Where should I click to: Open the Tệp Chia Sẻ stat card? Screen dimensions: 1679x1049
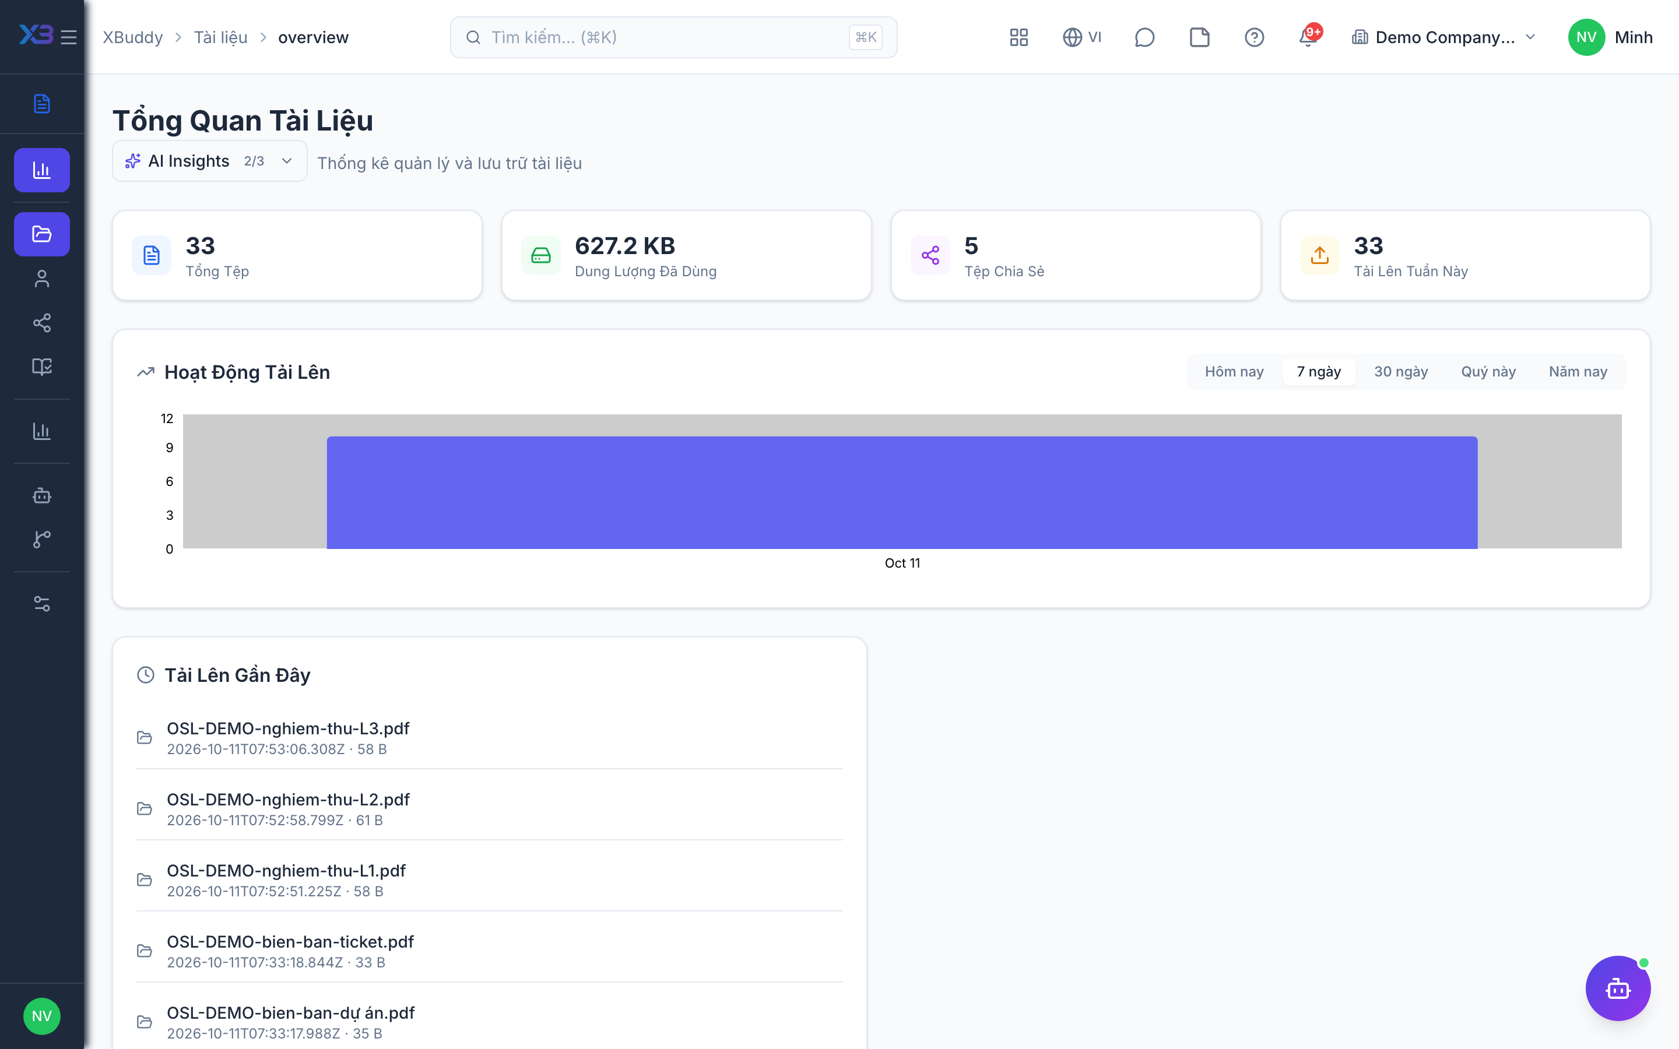(1076, 256)
